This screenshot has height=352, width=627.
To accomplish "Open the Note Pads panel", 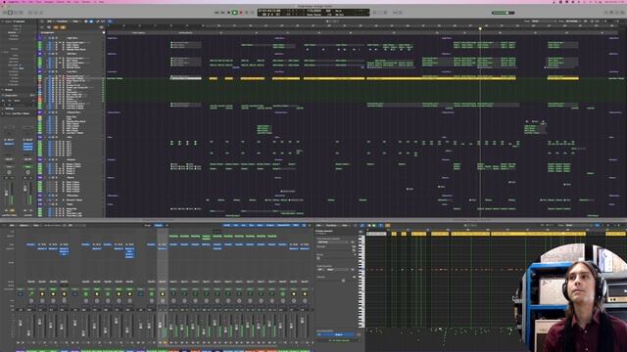I will point(611,13).
